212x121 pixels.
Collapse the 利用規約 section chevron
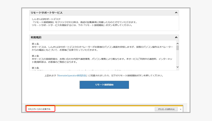176,37
